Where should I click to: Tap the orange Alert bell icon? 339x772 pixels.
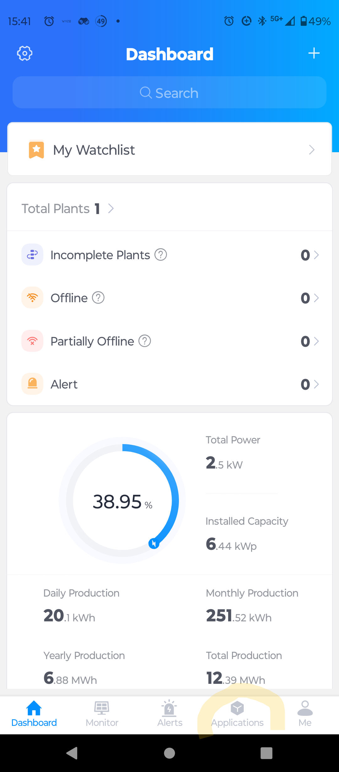pyautogui.click(x=32, y=384)
